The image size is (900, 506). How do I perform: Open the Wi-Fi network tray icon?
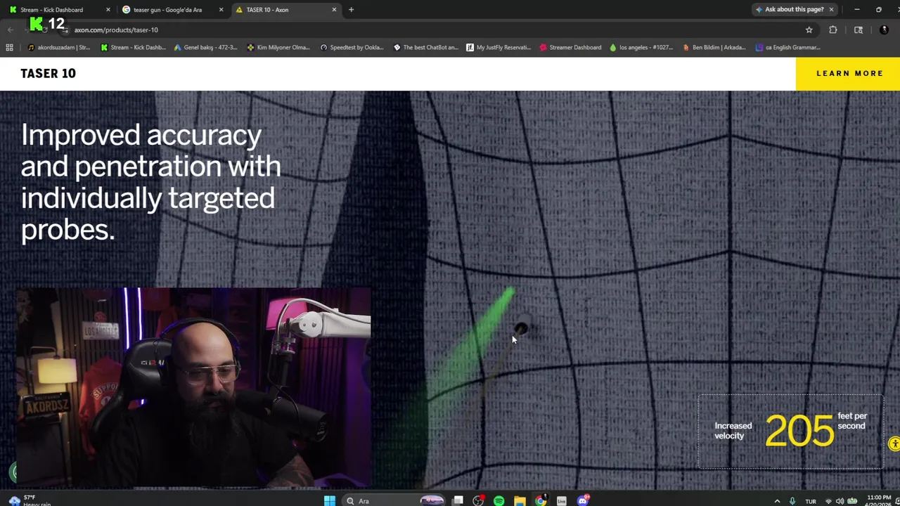(828, 501)
